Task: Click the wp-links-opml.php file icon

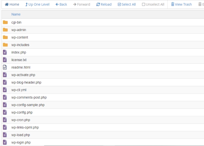Action: pyautogui.click(x=5, y=127)
